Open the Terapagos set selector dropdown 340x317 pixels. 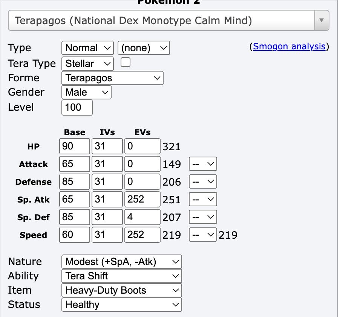tap(168, 20)
